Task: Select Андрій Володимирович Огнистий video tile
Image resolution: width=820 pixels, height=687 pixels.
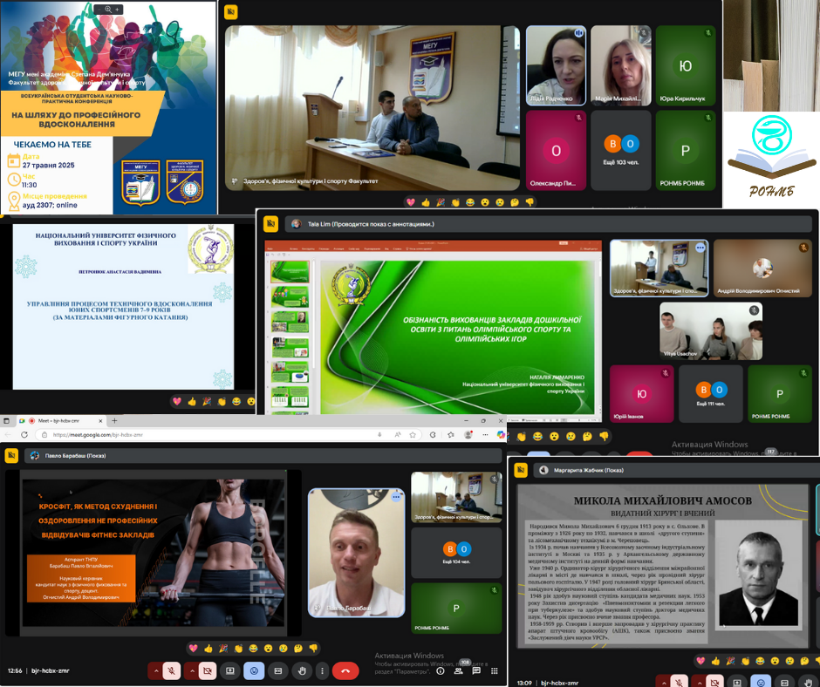Action: pos(762,269)
